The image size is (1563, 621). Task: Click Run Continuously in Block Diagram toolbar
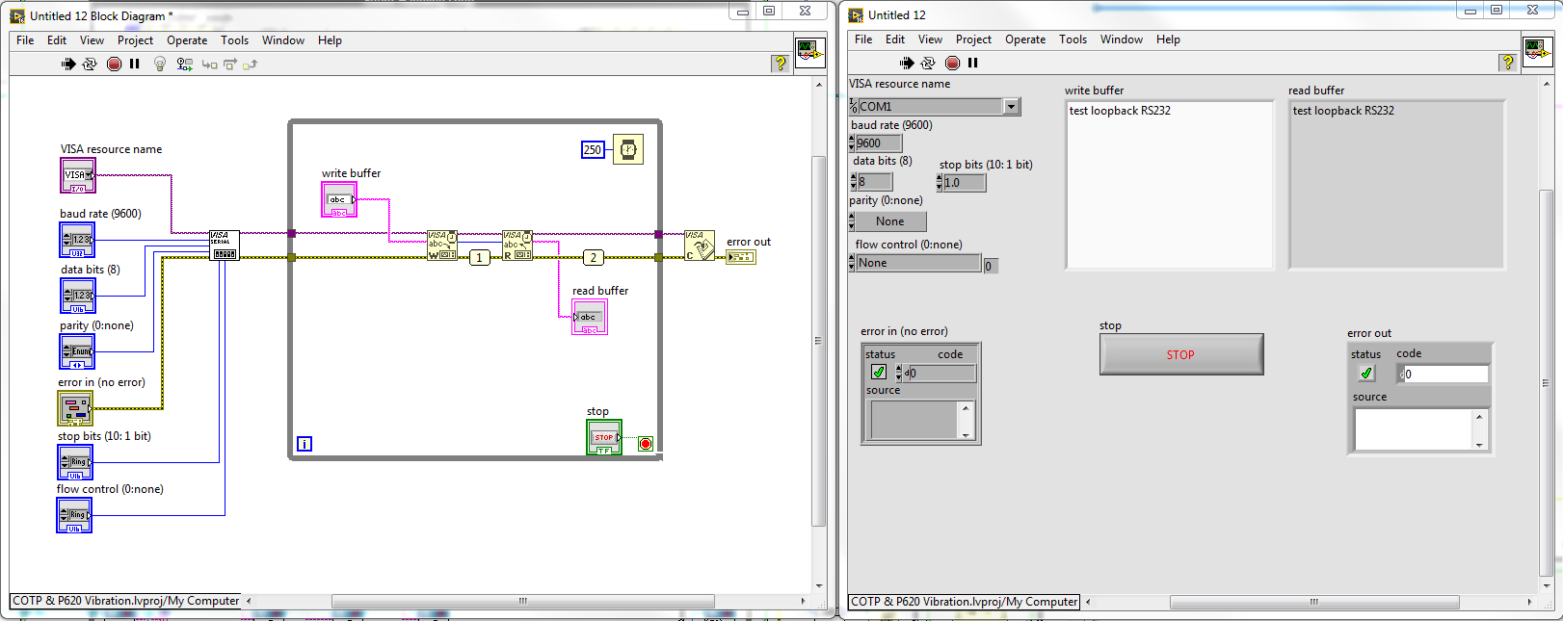(x=90, y=65)
